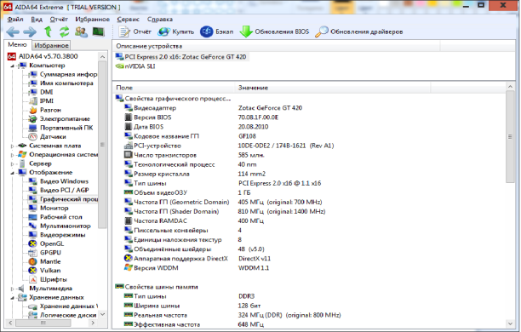Click the Разгон flame icon
Image resolution: width=521 pixels, height=332 pixels.
coord(33,110)
